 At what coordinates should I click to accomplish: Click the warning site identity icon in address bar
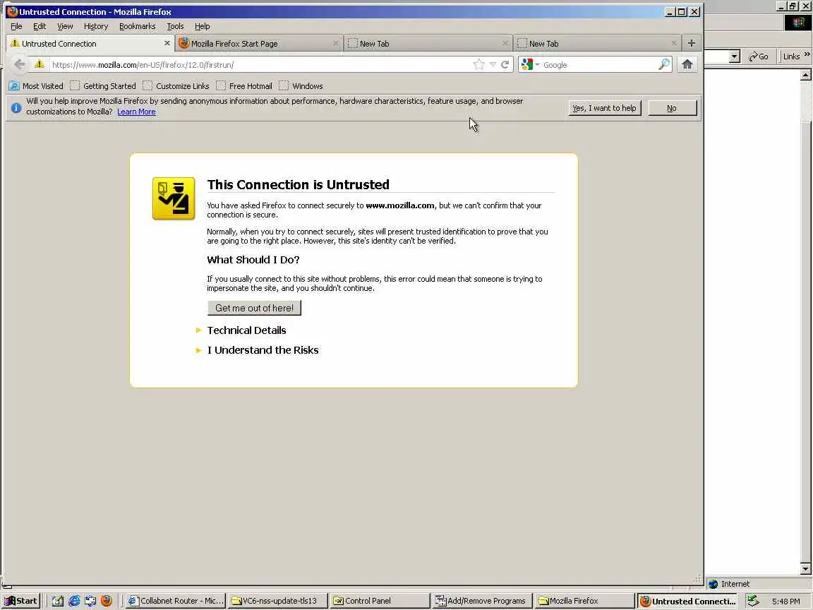[x=40, y=64]
